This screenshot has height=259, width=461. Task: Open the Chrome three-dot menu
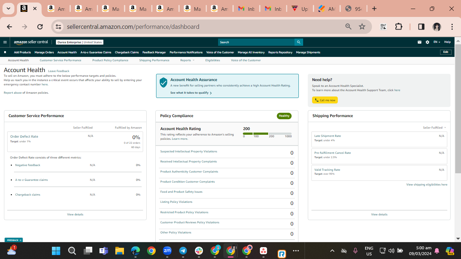click(x=452, y=27)
